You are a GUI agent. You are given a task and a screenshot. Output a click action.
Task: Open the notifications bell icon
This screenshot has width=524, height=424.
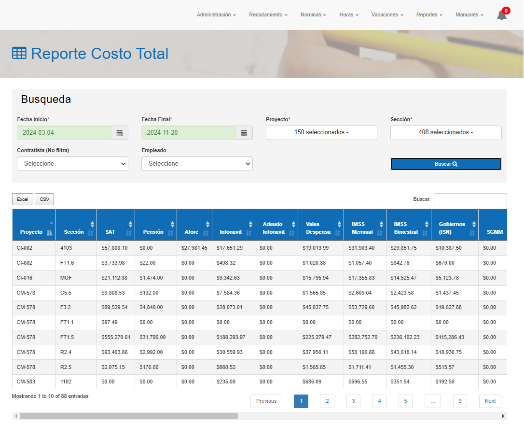(502, 15)
